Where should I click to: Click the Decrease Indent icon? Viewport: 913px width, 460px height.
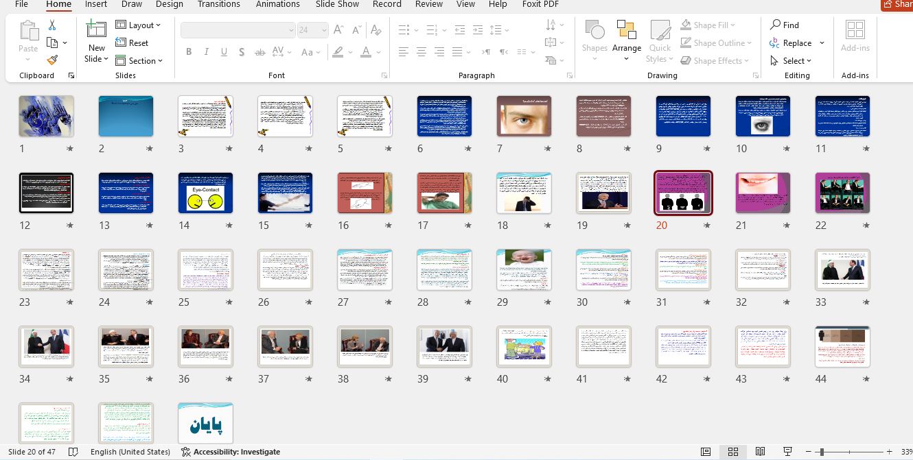(x=460, y=29)
